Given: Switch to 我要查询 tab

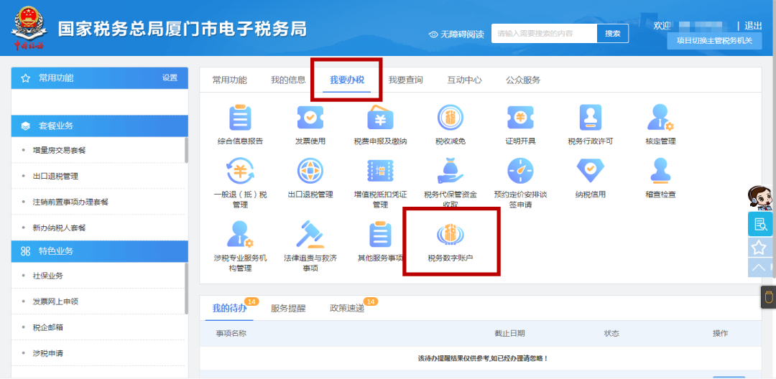Looking at the screenshot, I should (x=405, y=80).
